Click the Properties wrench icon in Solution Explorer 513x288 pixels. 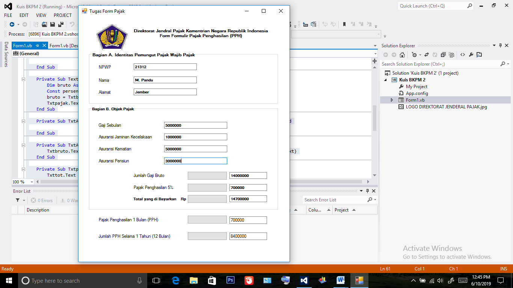pyautogui.click(x=471, y=55)
